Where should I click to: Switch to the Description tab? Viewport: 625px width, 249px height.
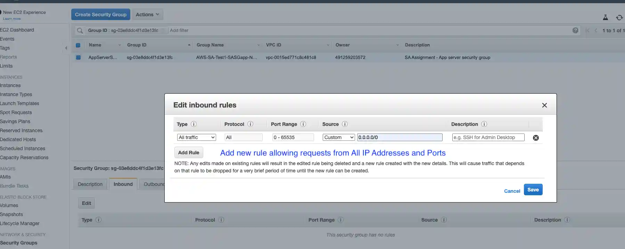[90, 184]
